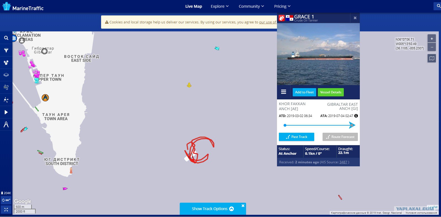441x217 pixels.
Task: Click the Speed/Course 0.1kn / 0° value
Action: coord(313,154)
